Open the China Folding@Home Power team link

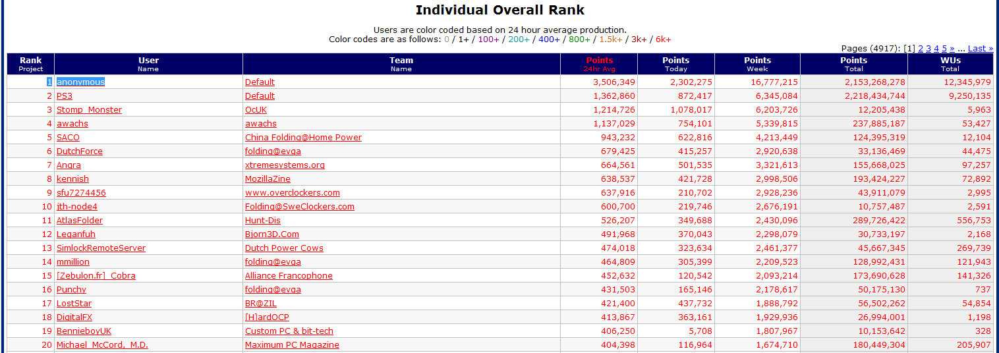coord(303,138)
